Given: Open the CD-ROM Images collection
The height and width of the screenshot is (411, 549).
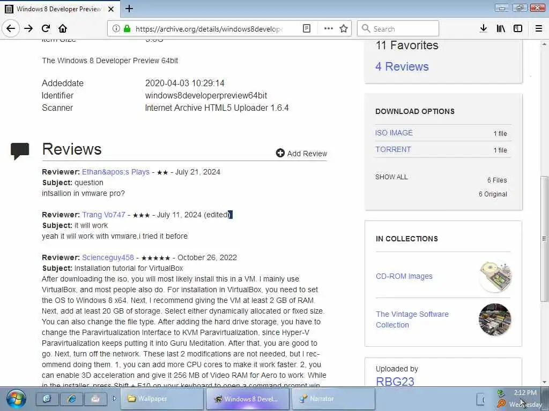Looking at the screenshot, I should [x=404, y=276].
